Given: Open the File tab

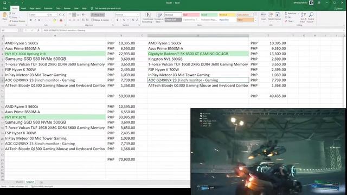Looking at the screenshot, I should pyautogui.click(x=5, y=9).
